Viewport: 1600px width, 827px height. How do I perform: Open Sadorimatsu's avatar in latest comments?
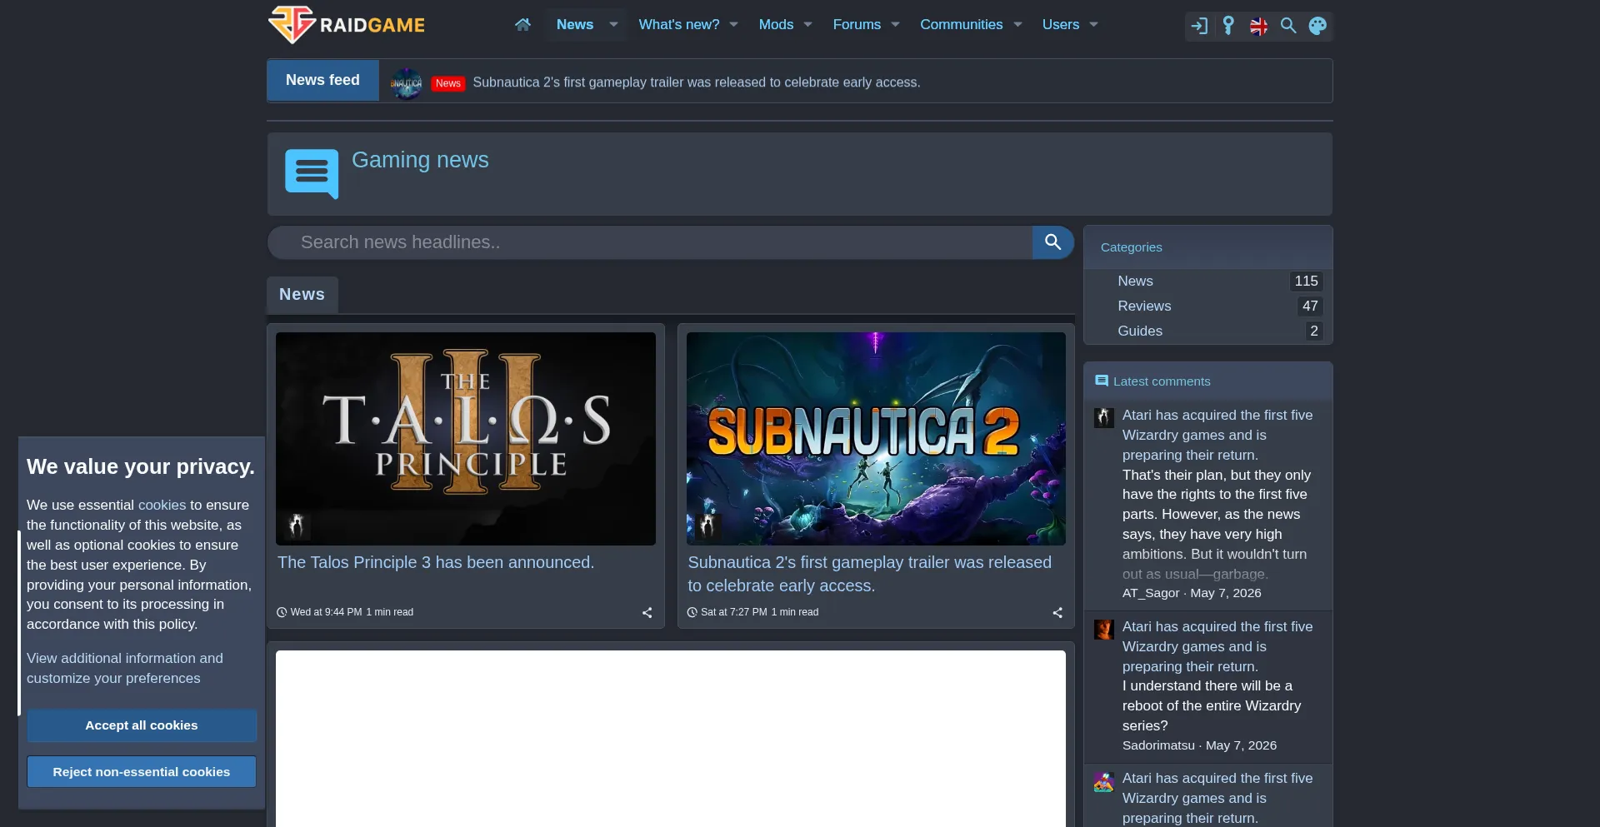pos(1104,630)
